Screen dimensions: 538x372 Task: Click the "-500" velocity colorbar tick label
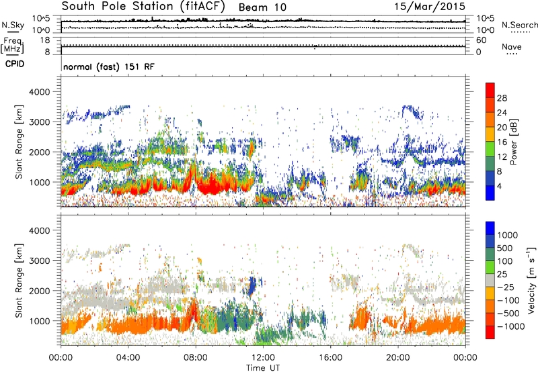coord(508,313)
